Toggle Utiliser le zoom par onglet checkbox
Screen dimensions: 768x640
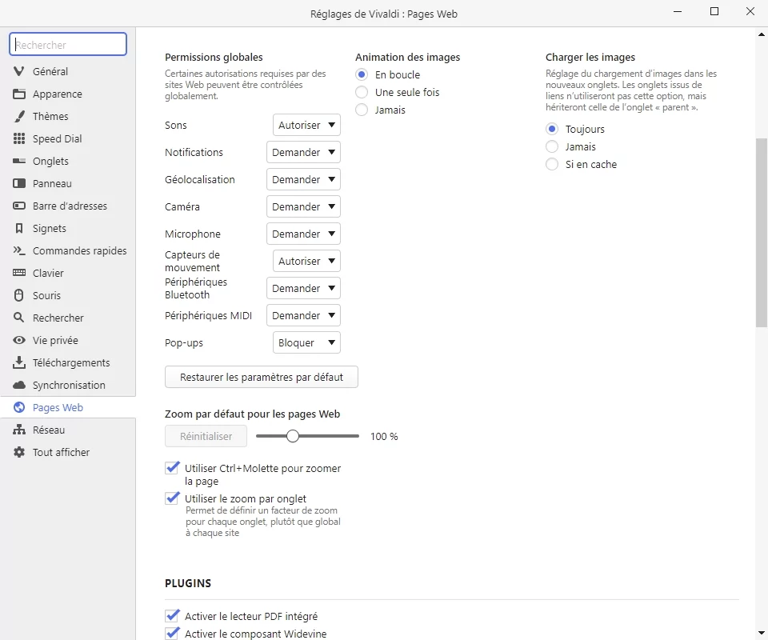tap(172, 498)
